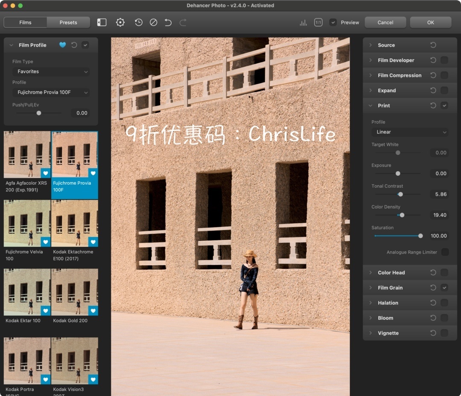The width and height of the screenshot is (461, 396).
Task: Disable the Film Grain checkbox
Action: 444,287
